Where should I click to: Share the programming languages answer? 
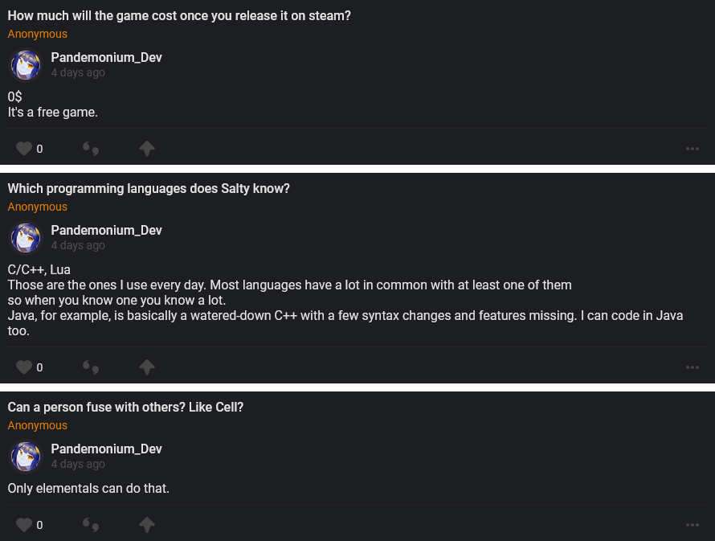(146, 367)
